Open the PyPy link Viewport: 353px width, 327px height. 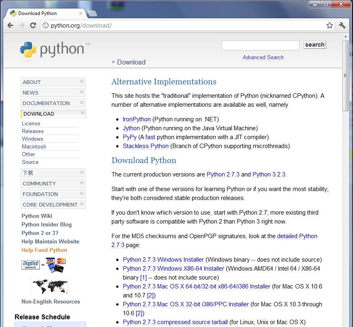pos(130,137)
